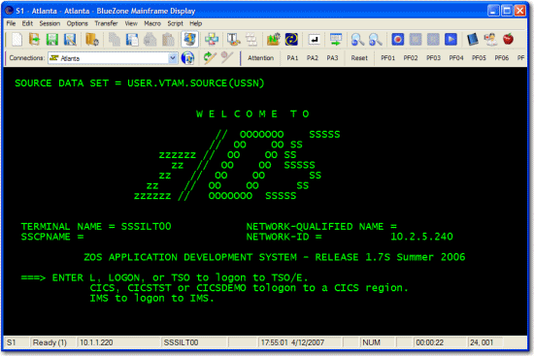This screenshot has width=534, height=356.
Task: Open the Session menu
Action: click(x=50, y=23)
